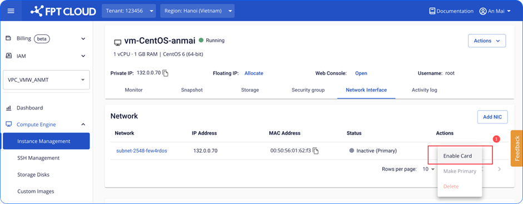Click the vm-CentOS-anmai instance title
Viewport: 523px width, 204px height.
click(160, 41)
